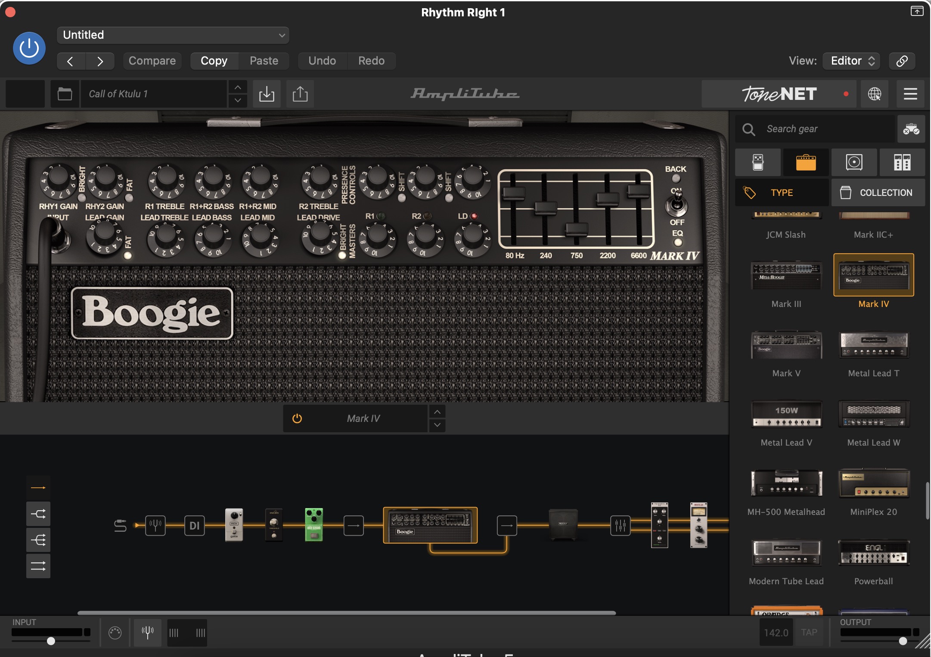Click the 6600 Hz EQ slider
The width and height of the screenshot is (931, 657).
639,190
